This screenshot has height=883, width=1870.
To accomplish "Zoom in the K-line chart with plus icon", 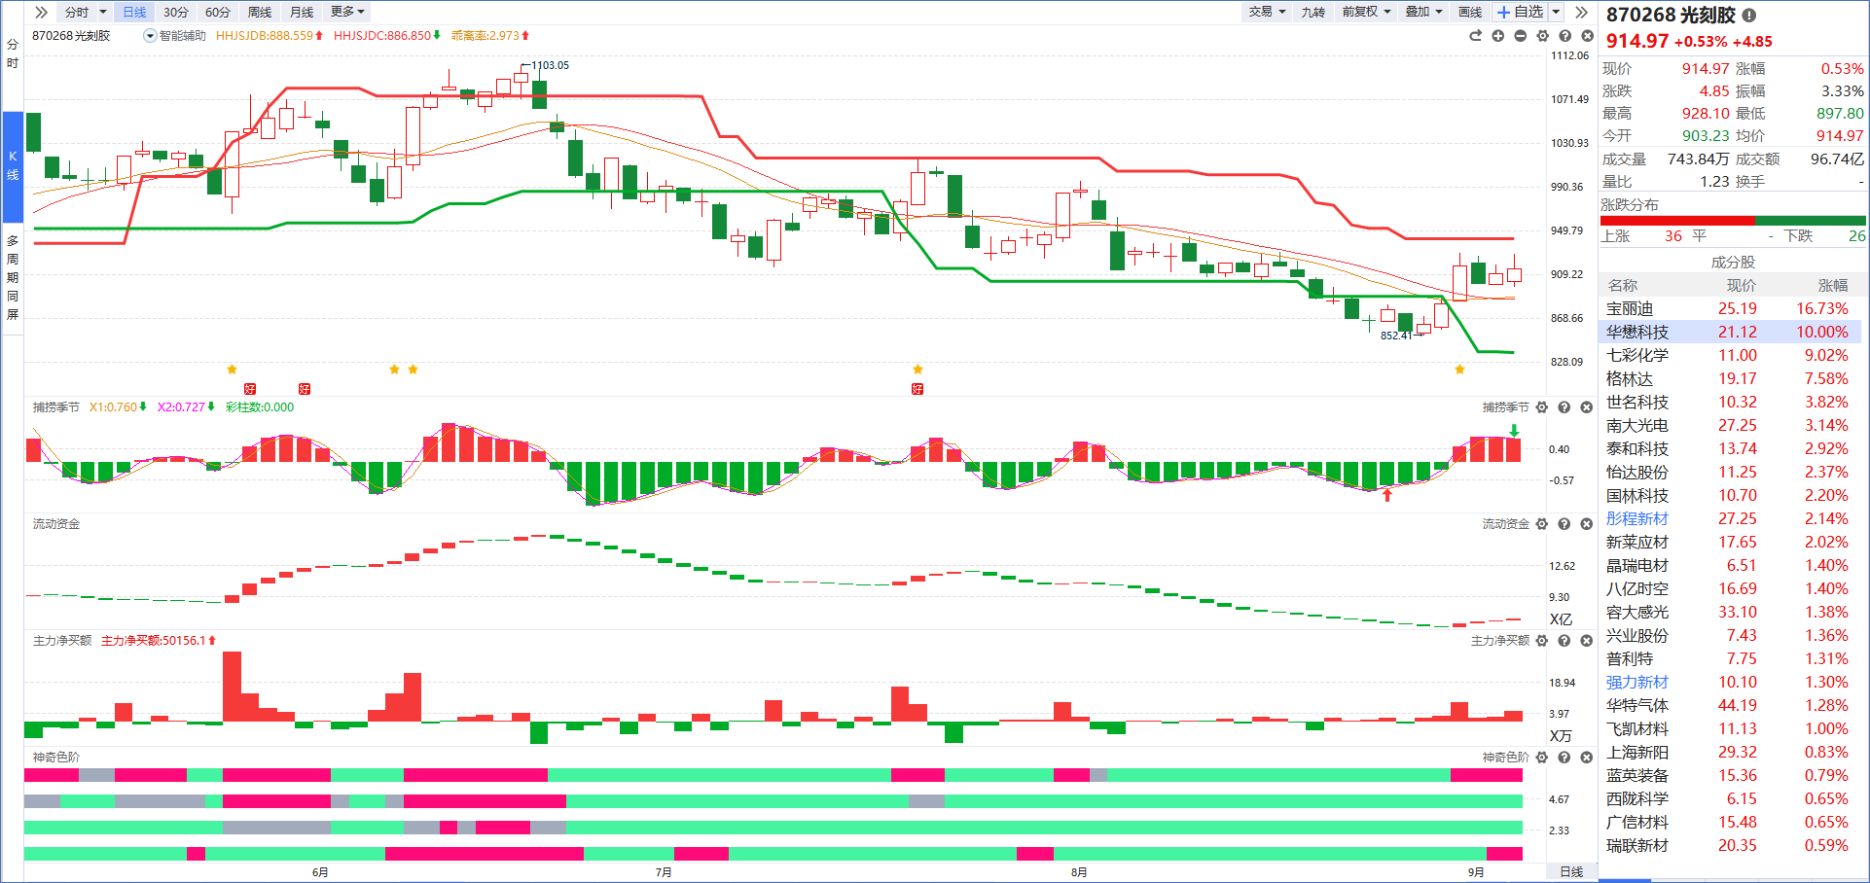I will tap(1497, 36).
